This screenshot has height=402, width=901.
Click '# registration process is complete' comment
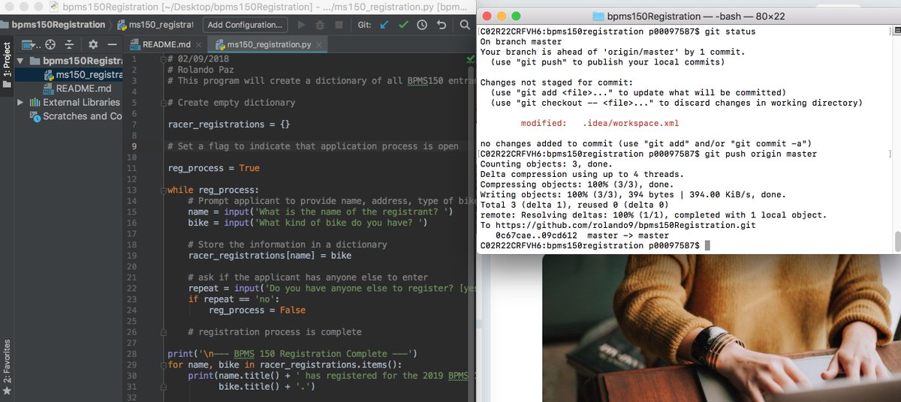[275, 331]
